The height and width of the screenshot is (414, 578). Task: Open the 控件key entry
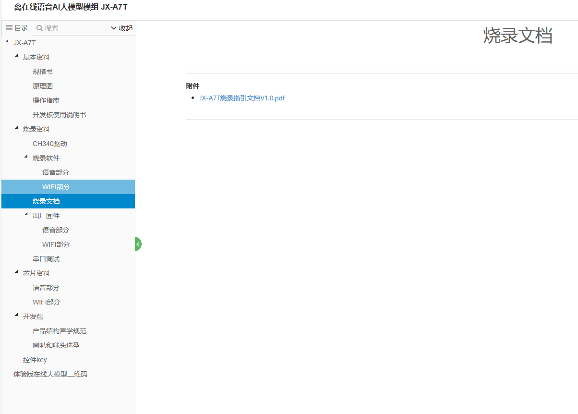[35, 360]
